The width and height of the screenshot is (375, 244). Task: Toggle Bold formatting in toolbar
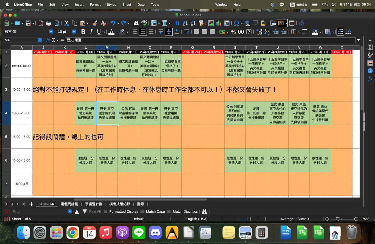click(83, 32)
